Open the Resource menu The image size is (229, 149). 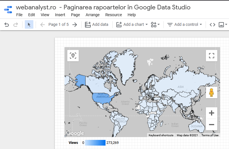point(114,15)
